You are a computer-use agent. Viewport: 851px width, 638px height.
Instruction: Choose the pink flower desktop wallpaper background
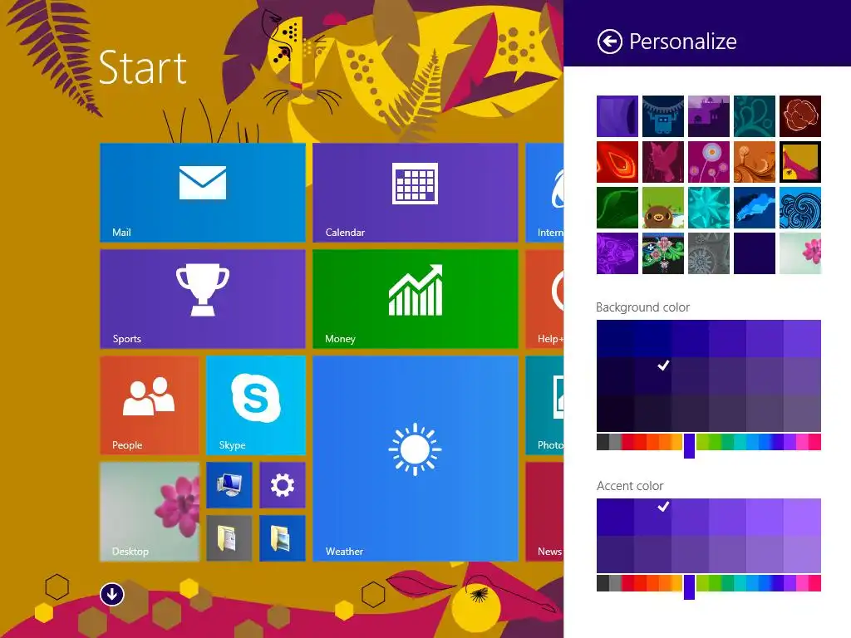tap(800, 253)
